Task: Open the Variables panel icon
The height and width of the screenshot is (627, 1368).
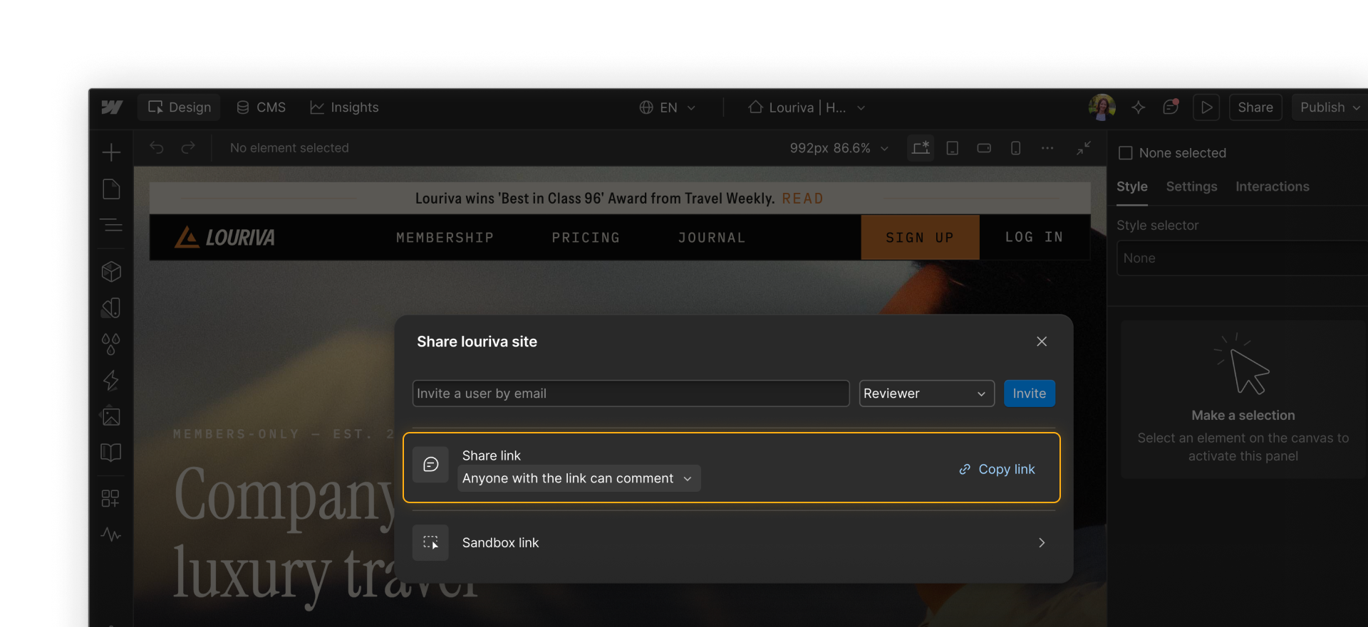Action: pos(111,307)
